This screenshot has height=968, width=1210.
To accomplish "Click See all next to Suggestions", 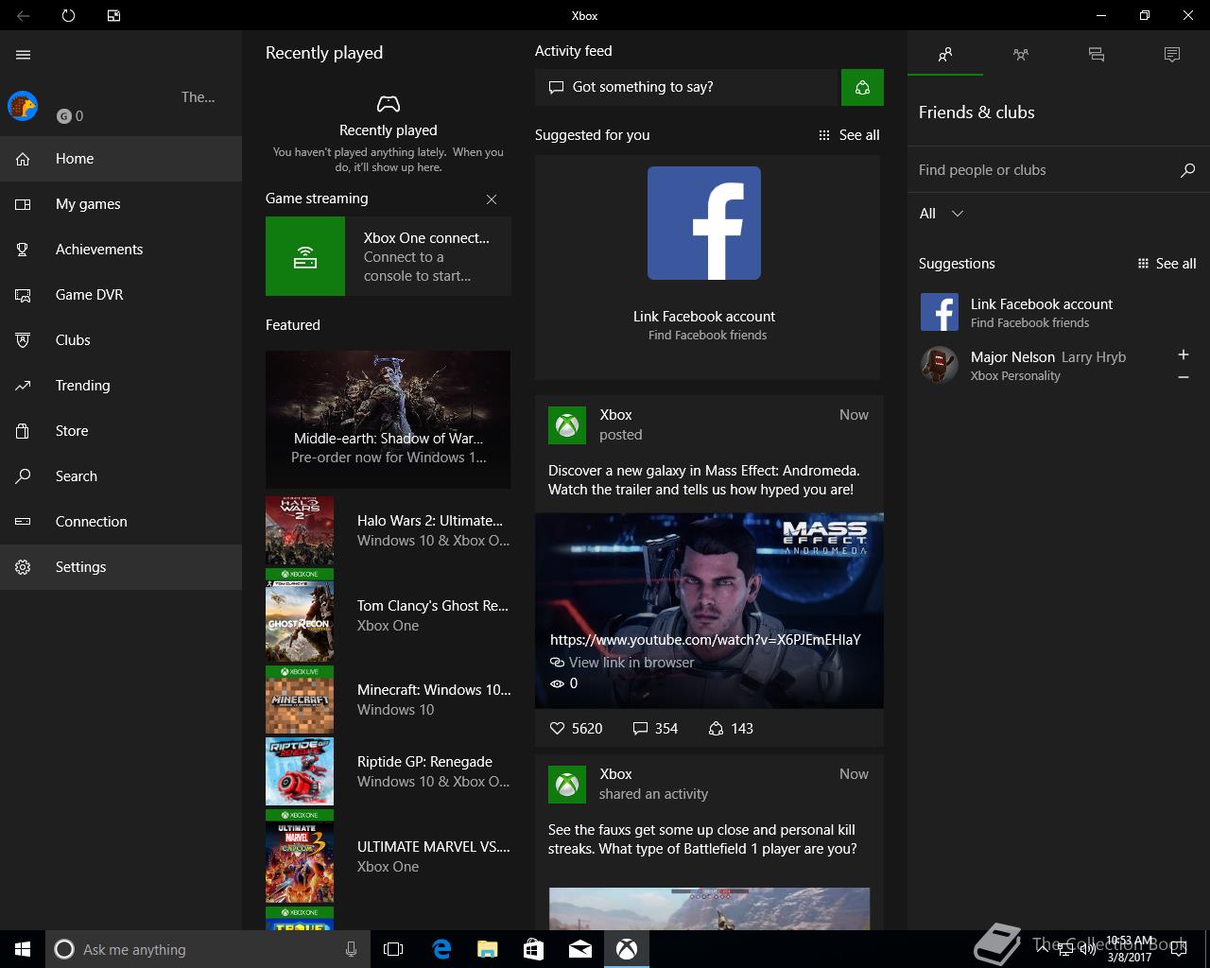I will pos(1167,264).
